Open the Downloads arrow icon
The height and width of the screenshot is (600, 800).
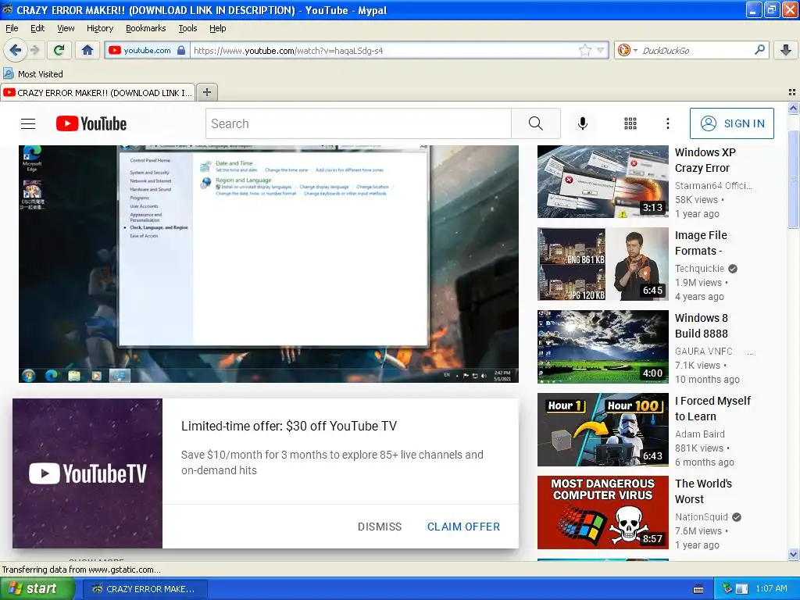pos(786,50)
